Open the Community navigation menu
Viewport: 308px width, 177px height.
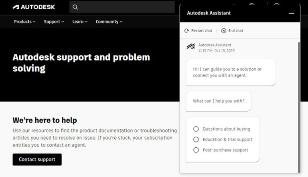pyautogui.click(x=109, y=22)
